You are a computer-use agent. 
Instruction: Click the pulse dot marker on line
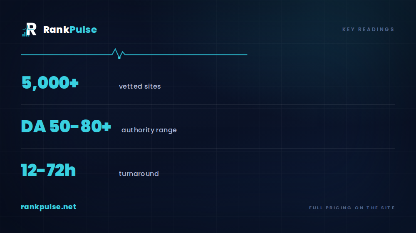click(119, 57)
